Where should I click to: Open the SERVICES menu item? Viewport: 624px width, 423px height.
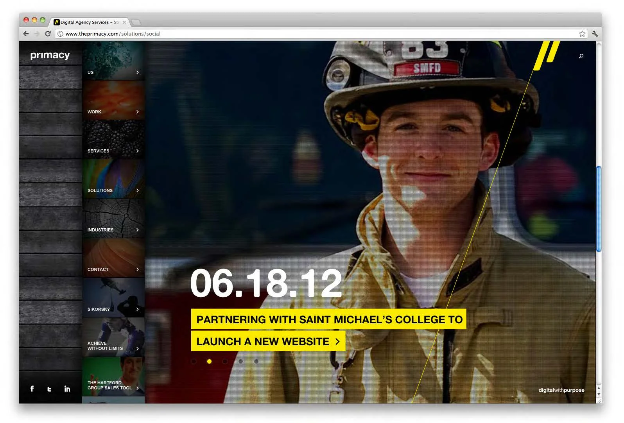(113, 140)
